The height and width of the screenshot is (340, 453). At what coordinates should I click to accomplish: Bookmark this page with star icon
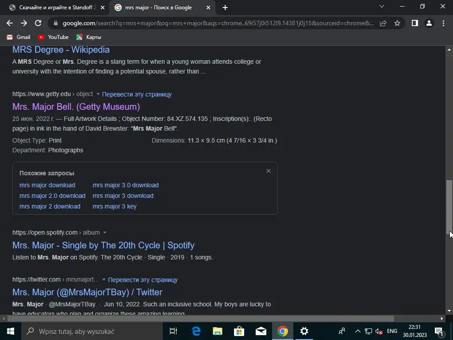397,23
